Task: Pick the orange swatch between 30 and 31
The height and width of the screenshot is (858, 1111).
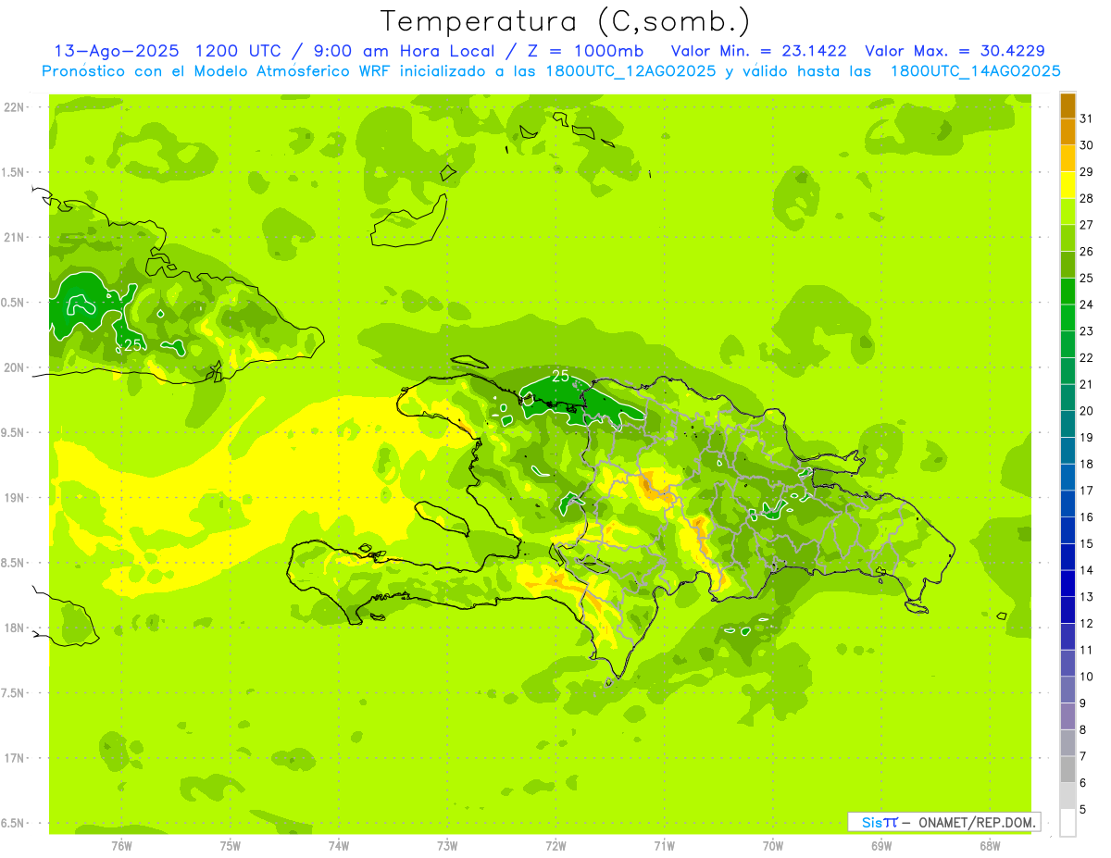Action: pos(1067,131)
